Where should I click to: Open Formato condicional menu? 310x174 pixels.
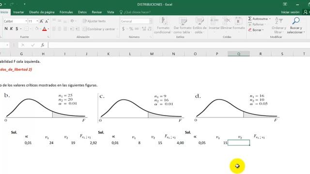point(163,26)
